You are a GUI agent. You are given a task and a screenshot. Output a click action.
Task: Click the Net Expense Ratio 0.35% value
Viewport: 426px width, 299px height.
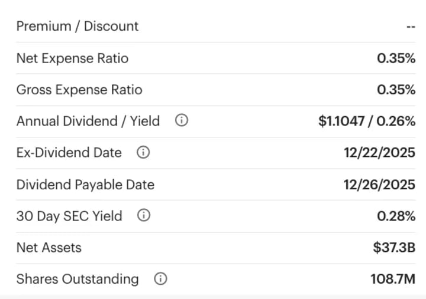tap(396, 58)
